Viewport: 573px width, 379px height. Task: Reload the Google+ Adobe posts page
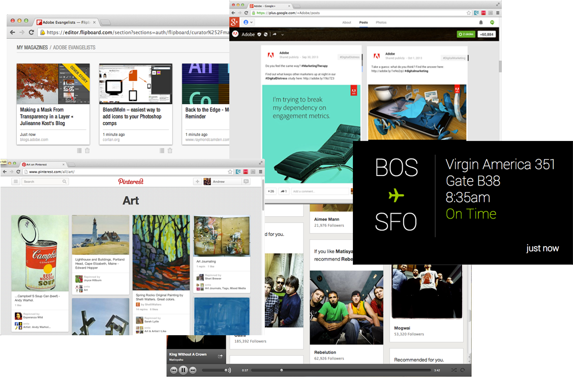(246, 13)
